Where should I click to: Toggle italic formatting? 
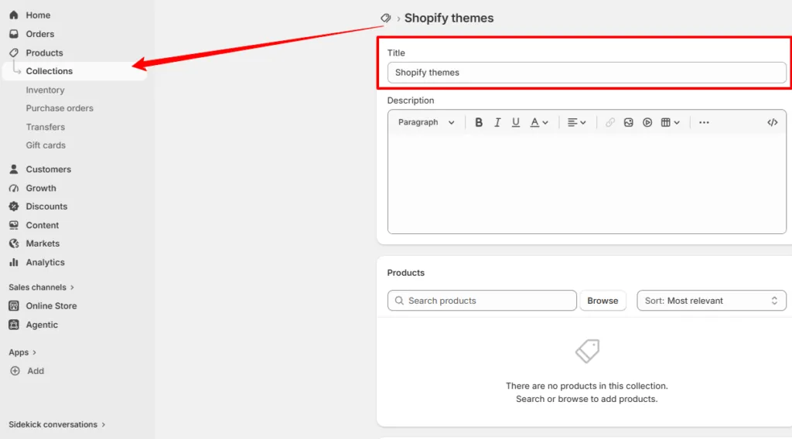(497, 122)
